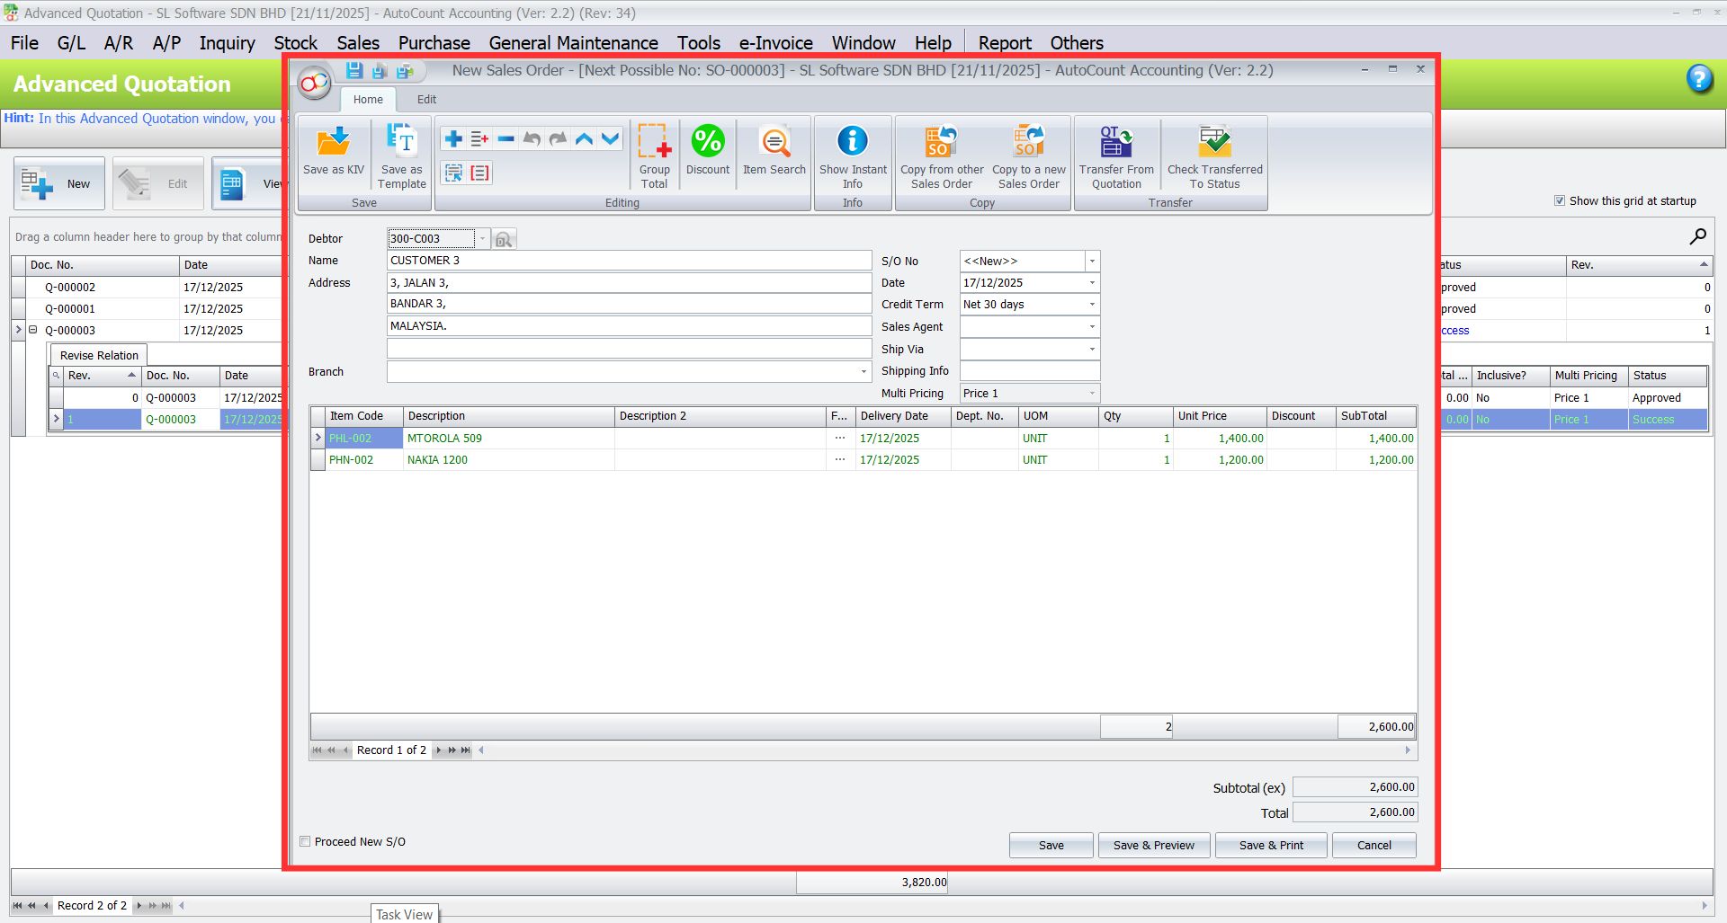Enable the Proceed New S/O checkbox
Screen dimensions: 1727x923
tap(306, 840)
